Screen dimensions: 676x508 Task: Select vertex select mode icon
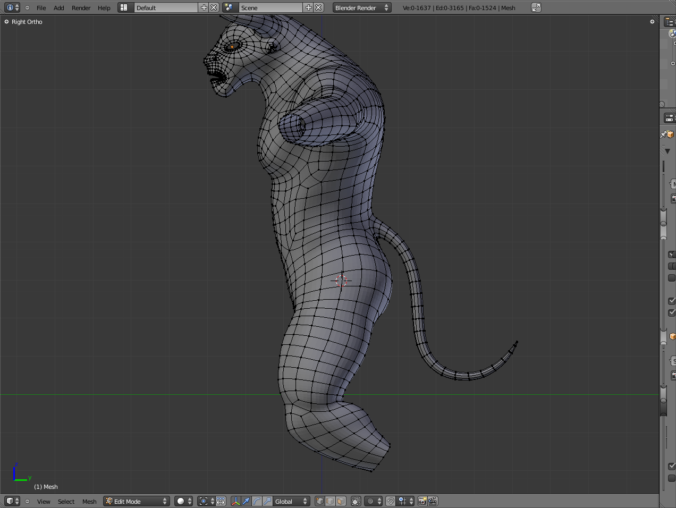point(319,501)
